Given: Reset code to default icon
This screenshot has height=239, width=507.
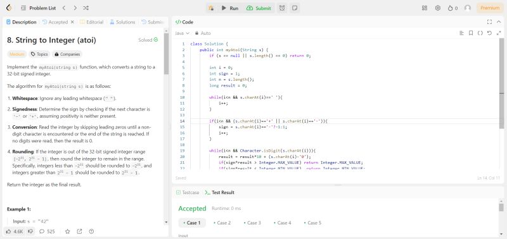Looking at the screenshot, I should (x=489, y=33).
